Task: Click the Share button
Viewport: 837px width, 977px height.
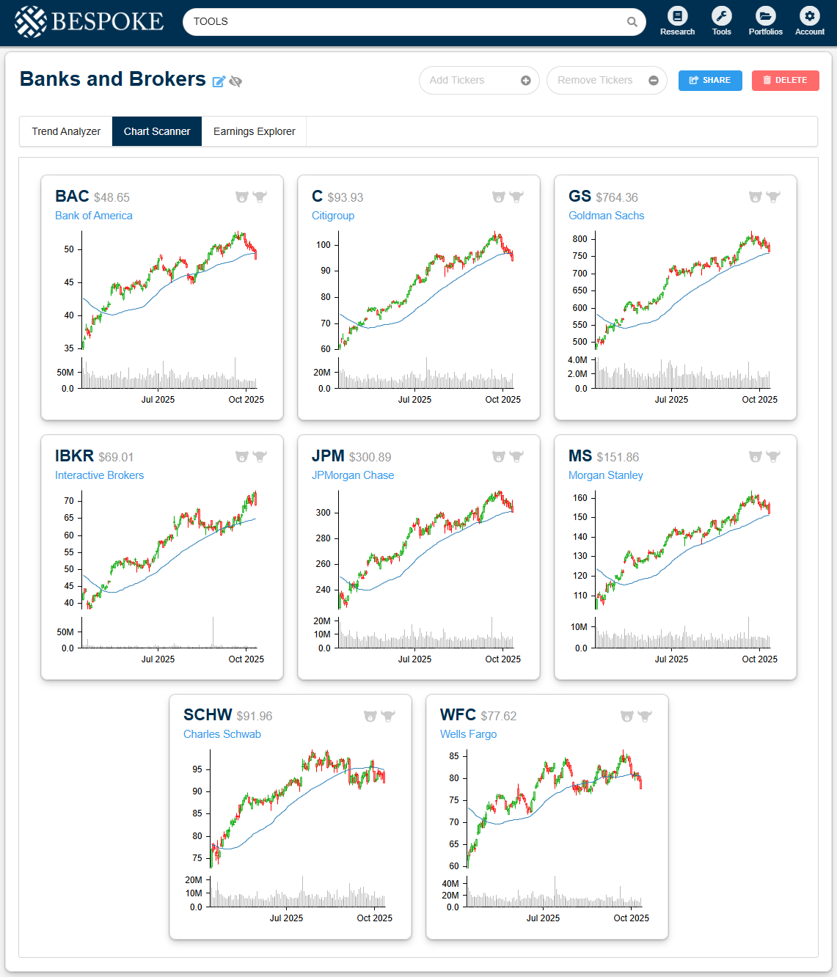Action: [710, 81]
